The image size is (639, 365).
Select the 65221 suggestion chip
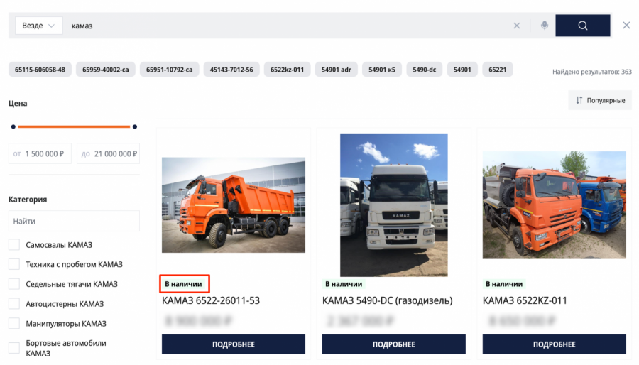[498, 70]
